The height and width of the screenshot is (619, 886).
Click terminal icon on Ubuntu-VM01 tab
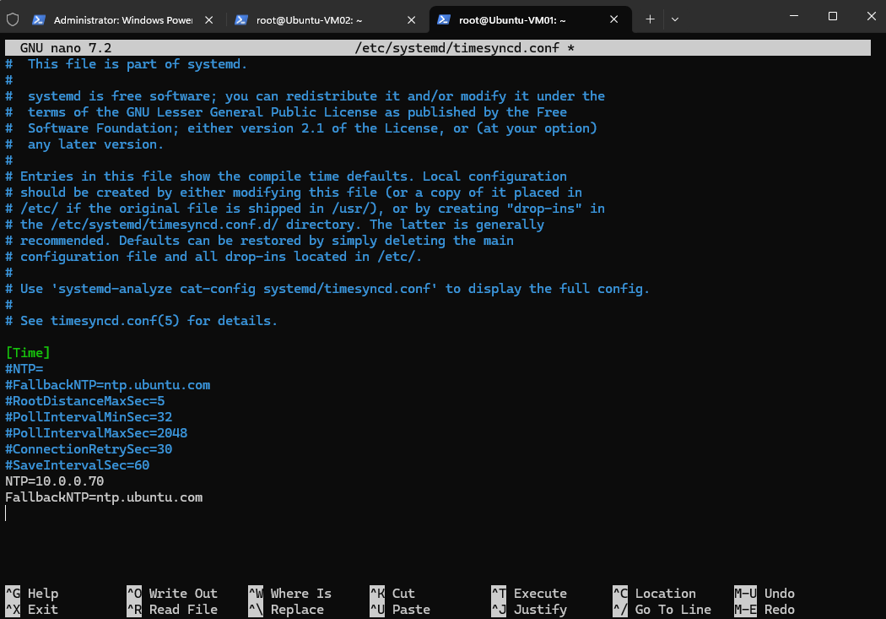click(x=444, y=19)
